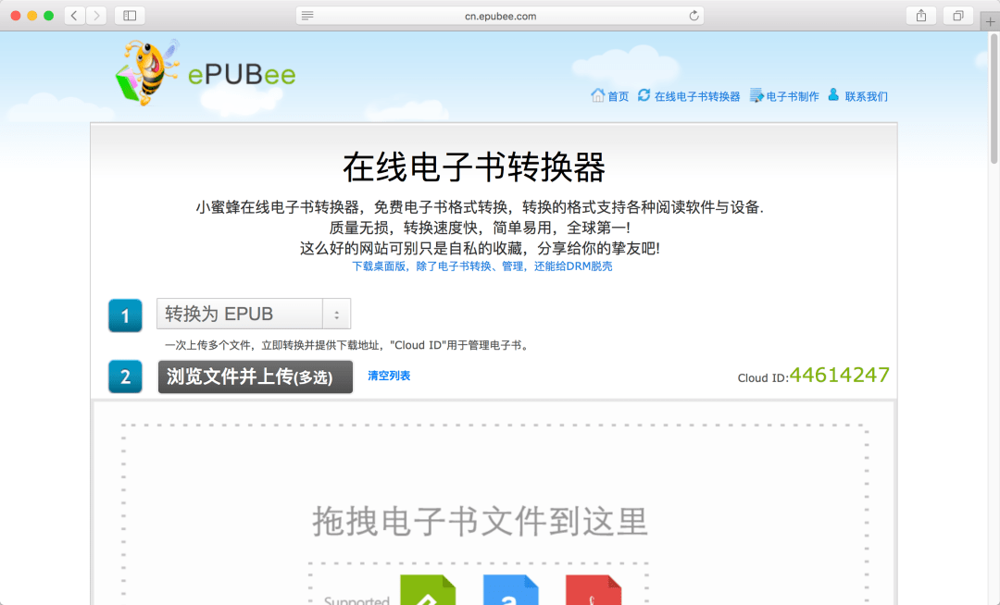Click the refresh icon beside 在线电子书转换器
The image size is (1000, 605).
pos(644,95)
